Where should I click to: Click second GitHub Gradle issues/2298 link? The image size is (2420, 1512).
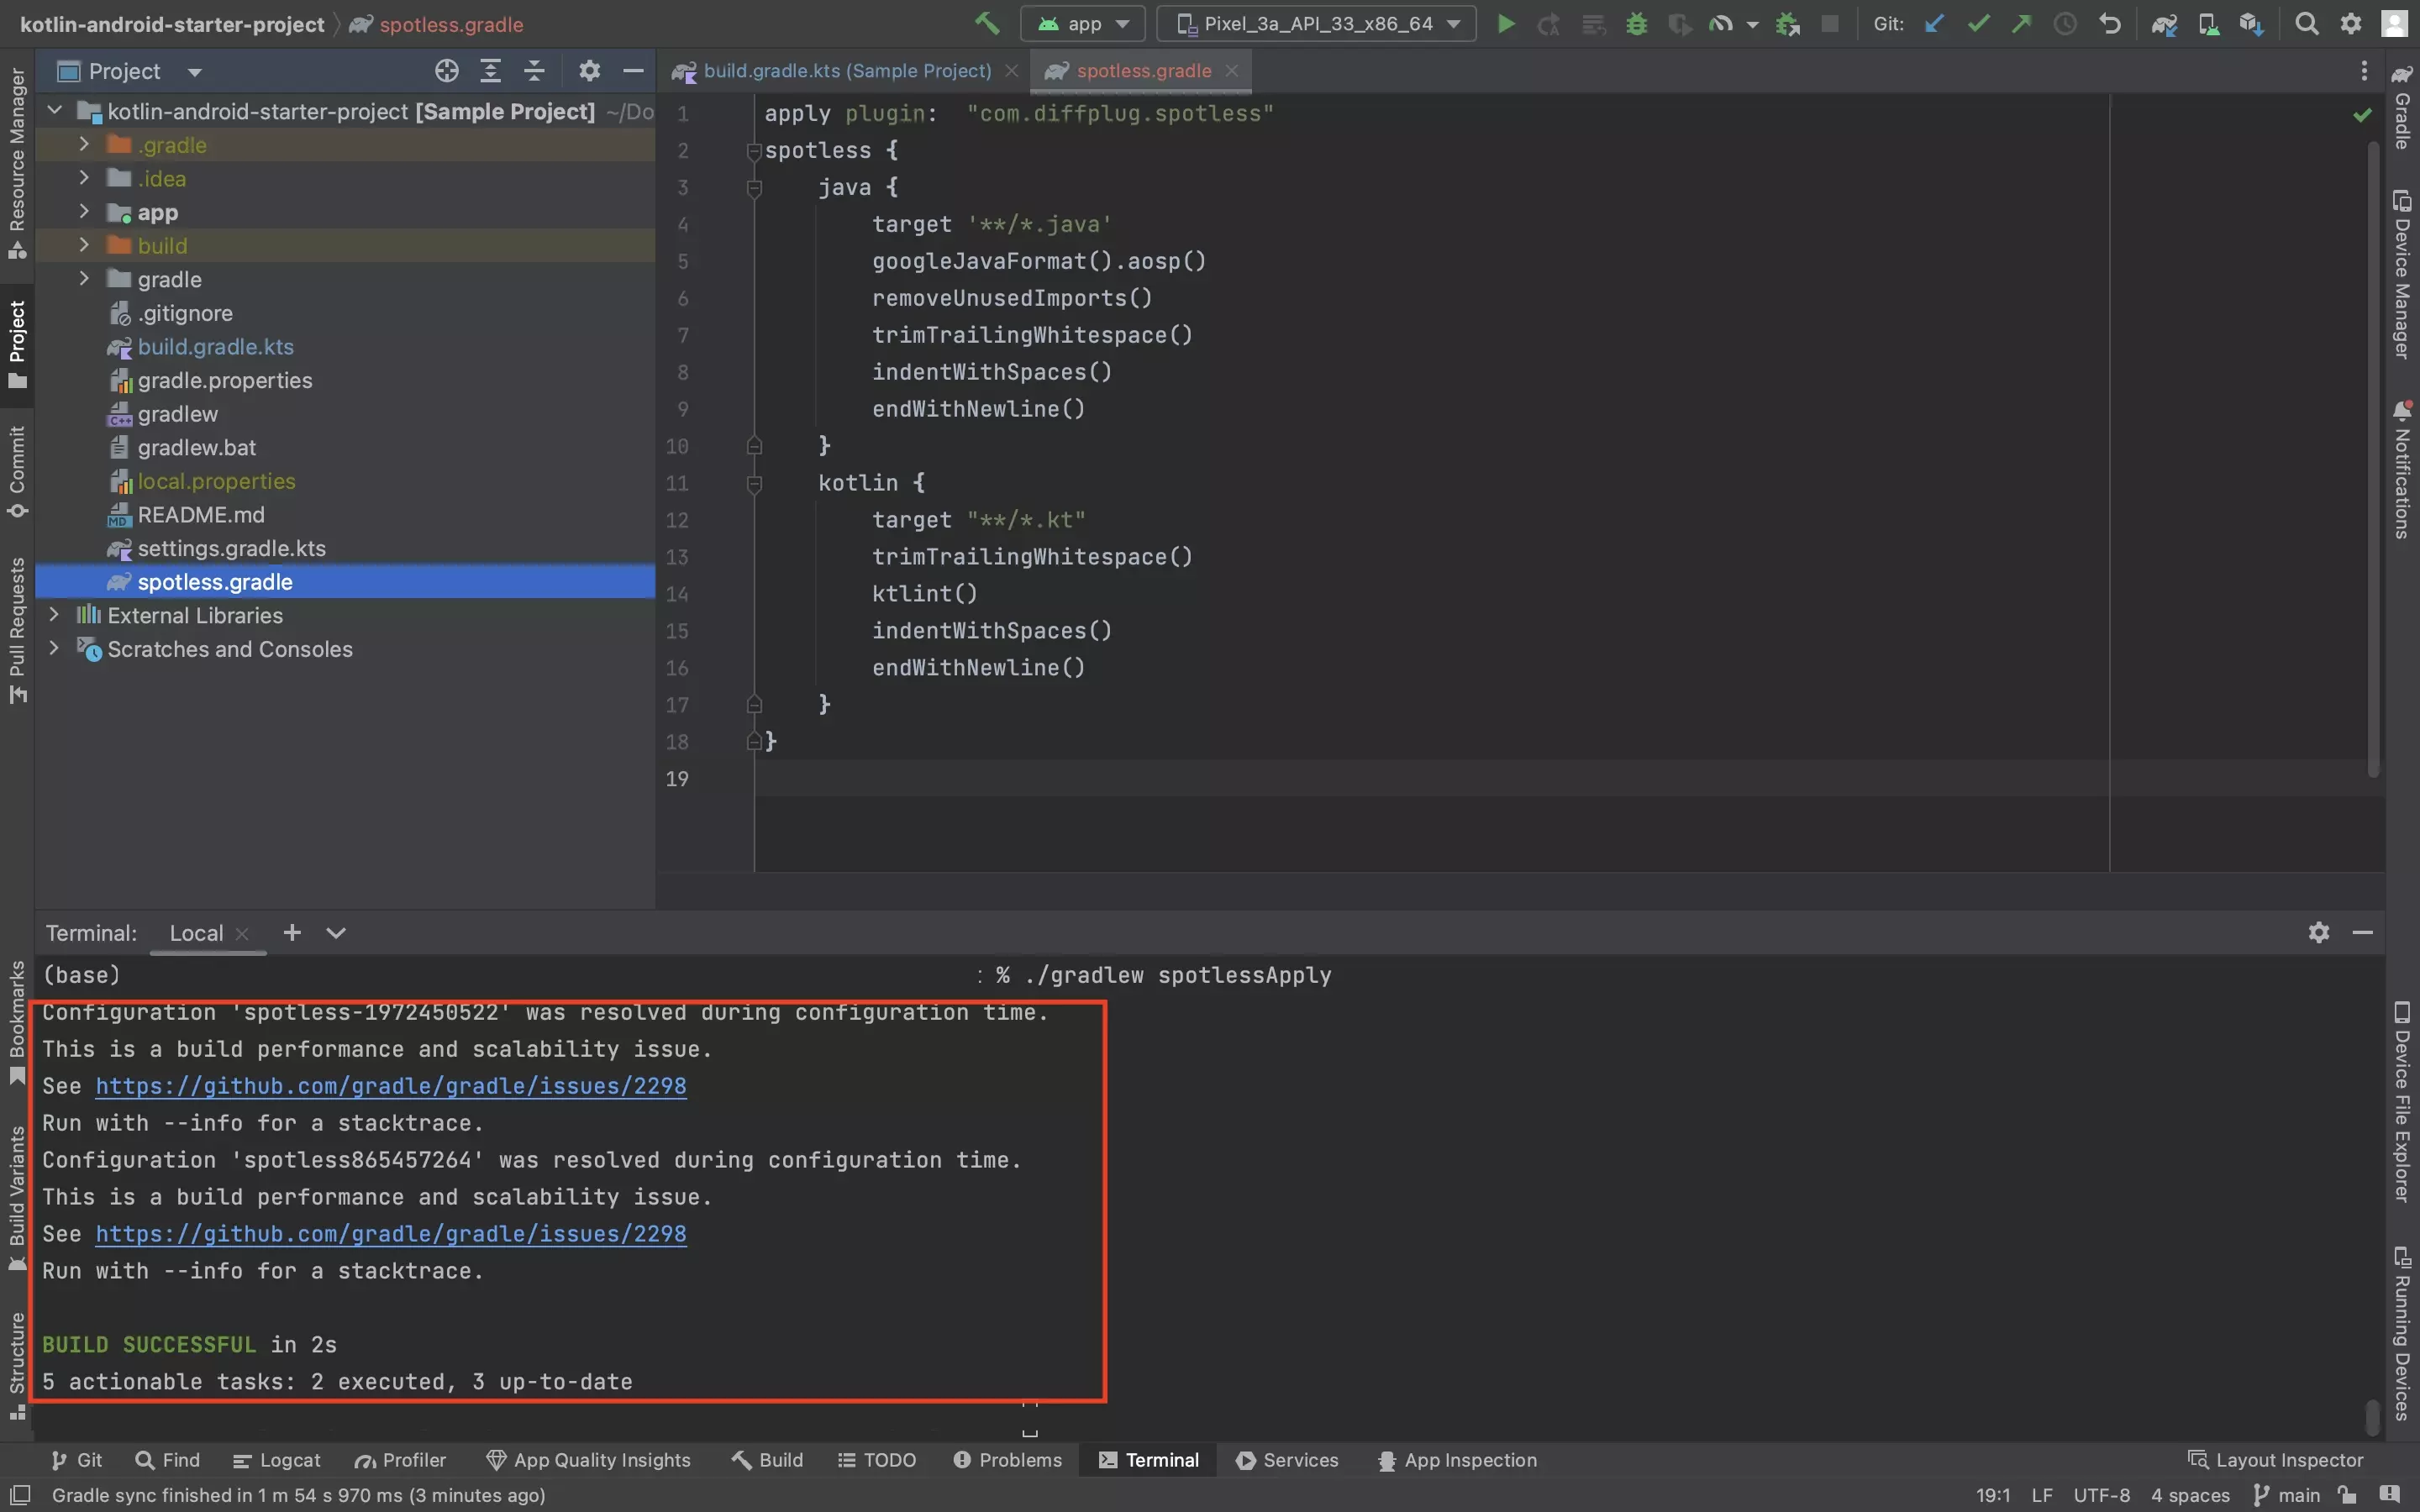[390, 1235]
